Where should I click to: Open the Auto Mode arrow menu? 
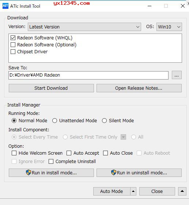pyautogui.click(x=133, y=191)
